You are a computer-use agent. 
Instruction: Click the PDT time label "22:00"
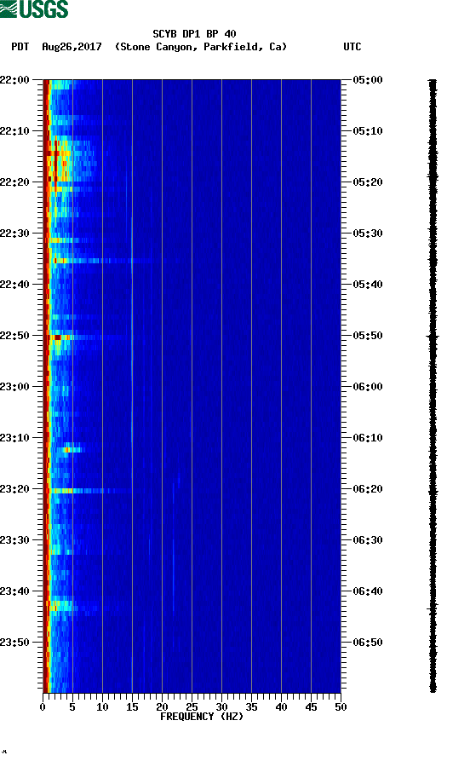[14, 79]
